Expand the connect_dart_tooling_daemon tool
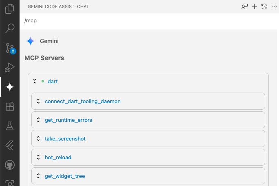The height and width of the screenshot is (186, 279). point(38,101)
